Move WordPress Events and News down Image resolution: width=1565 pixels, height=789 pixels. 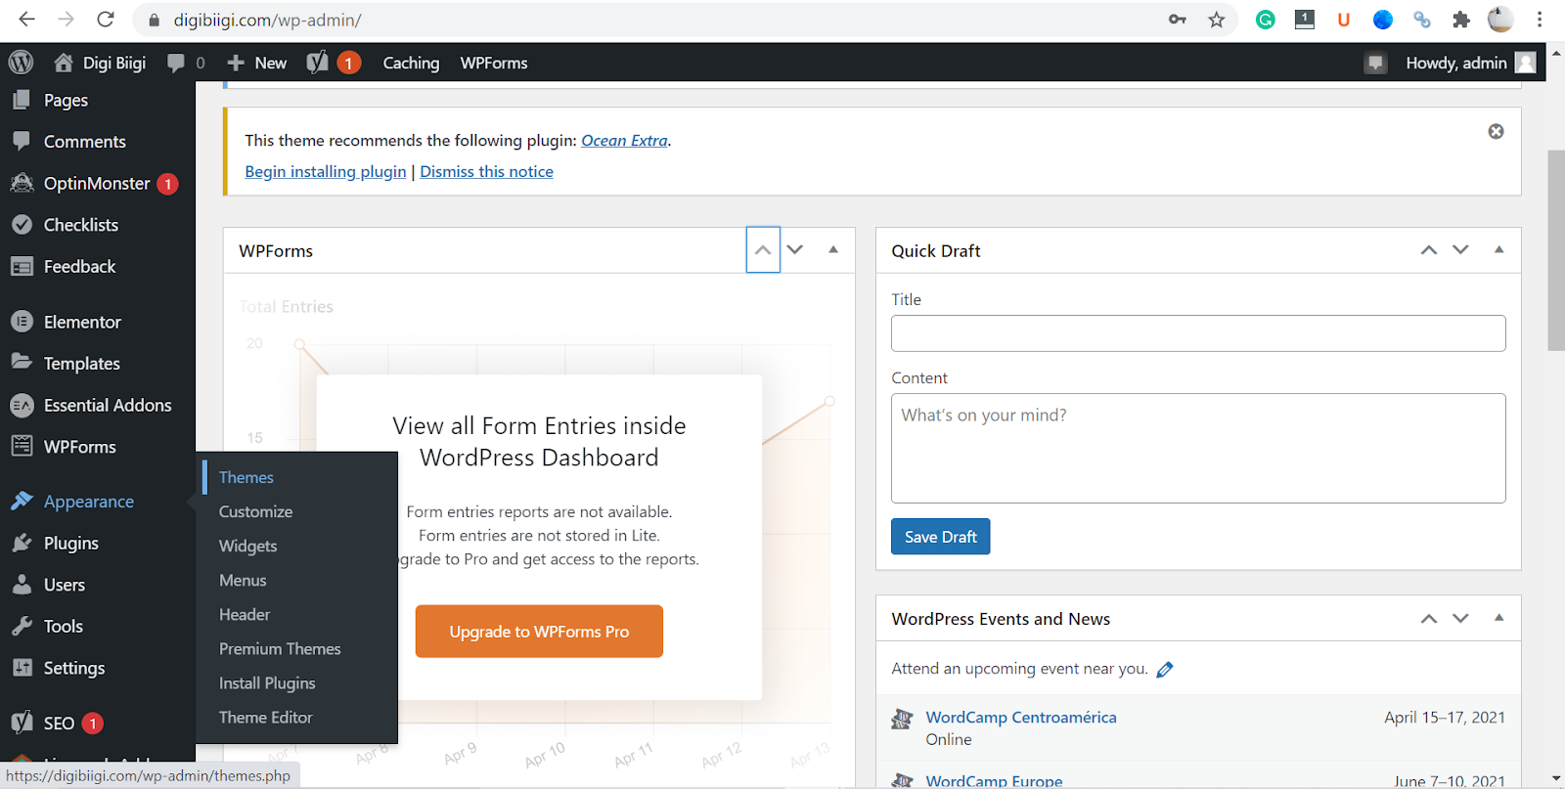(1460, 619)
